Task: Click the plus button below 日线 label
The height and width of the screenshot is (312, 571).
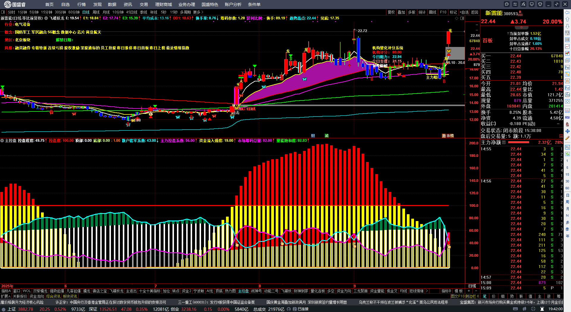Action: point(469,291)
